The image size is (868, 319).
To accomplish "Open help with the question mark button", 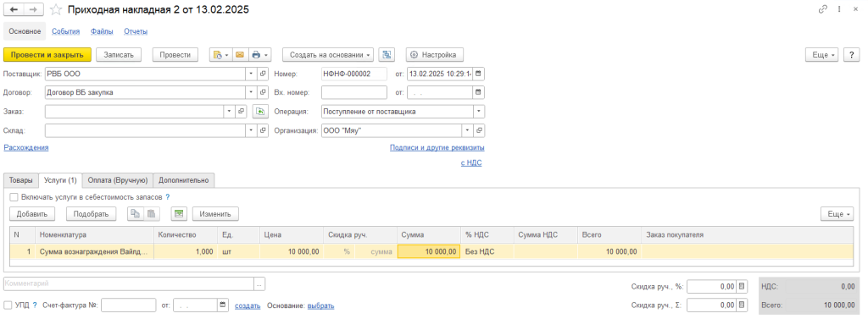I will point(851,55).
